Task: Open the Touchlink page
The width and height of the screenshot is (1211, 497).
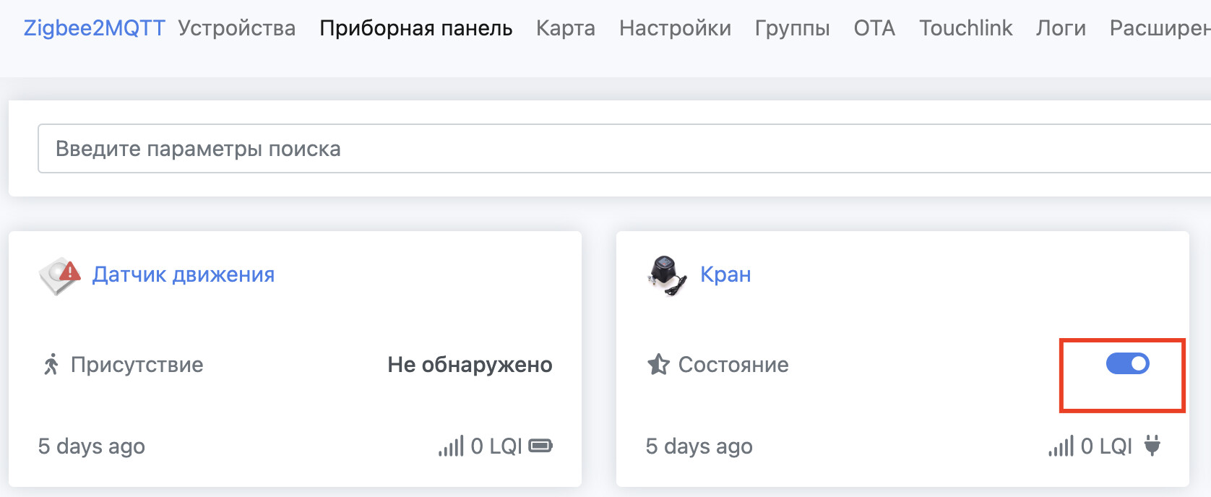Action: click(x=965, y=28)
